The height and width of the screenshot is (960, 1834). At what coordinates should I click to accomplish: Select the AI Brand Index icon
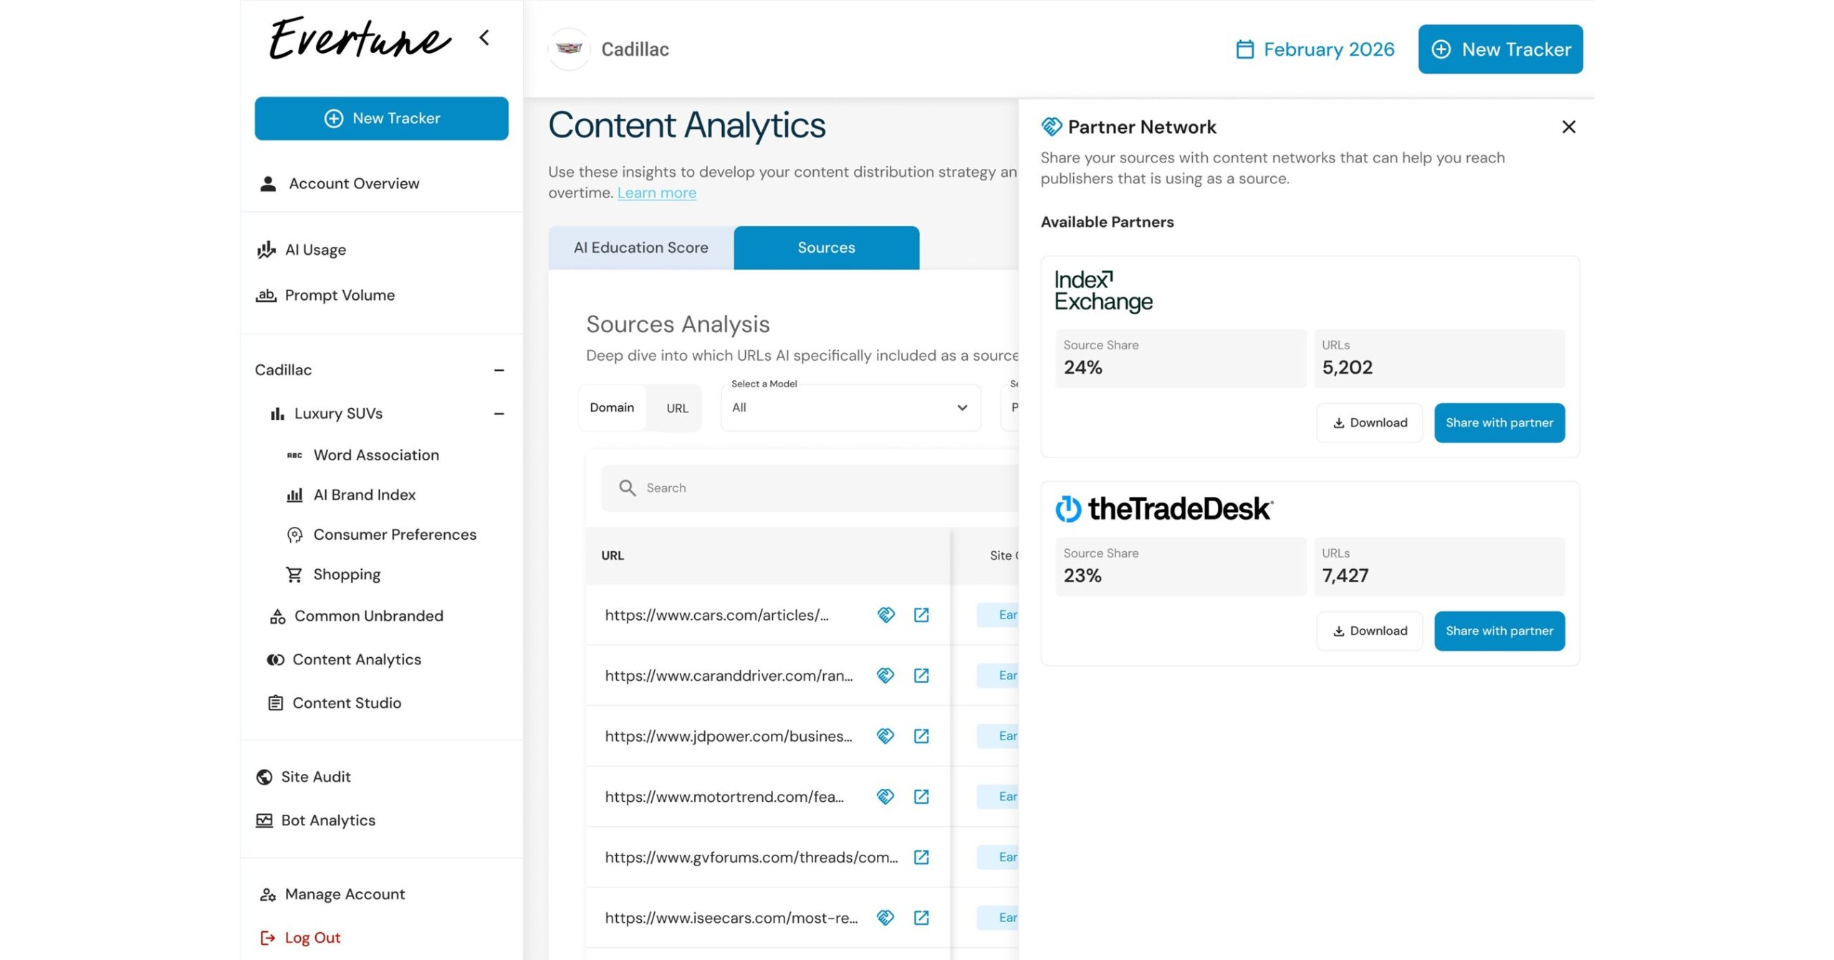tap(295, 495)
